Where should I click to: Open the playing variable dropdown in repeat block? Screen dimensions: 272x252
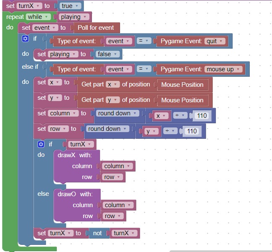click(74, 17)
